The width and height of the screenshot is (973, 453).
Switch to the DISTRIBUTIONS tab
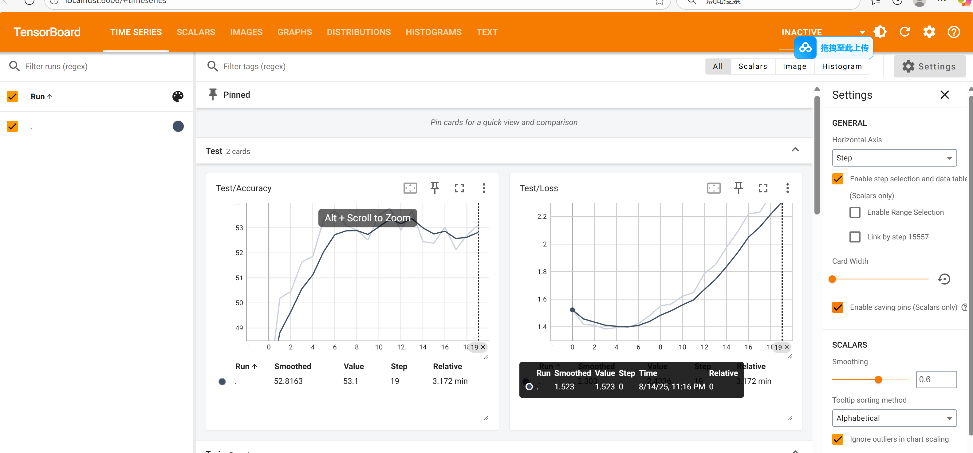(x=359, y=32)
